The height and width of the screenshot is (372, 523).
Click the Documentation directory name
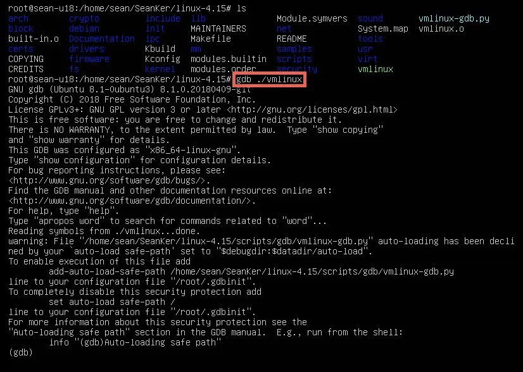(102, 39)
